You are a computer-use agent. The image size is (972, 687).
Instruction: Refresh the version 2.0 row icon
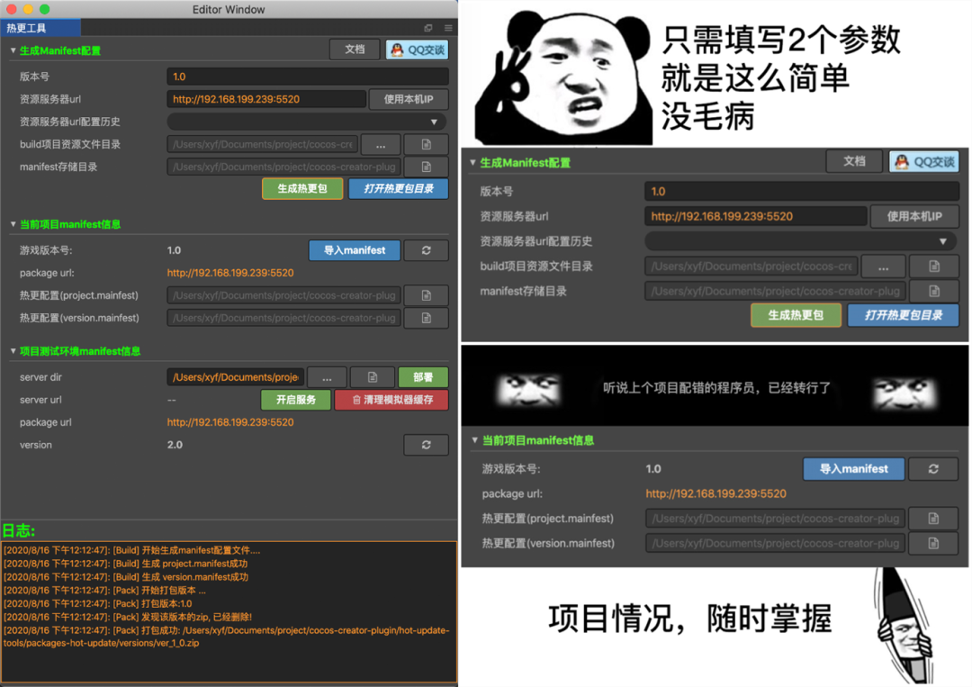coord(427,445)
